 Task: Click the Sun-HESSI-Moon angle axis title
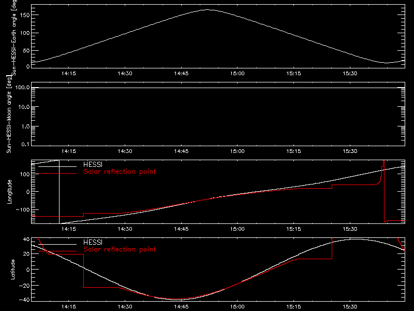(9, 114)
